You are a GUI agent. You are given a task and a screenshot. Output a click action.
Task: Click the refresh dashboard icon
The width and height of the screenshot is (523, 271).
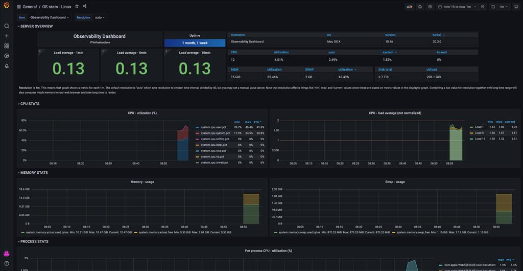pyautogui.click(x=493, y=7)
